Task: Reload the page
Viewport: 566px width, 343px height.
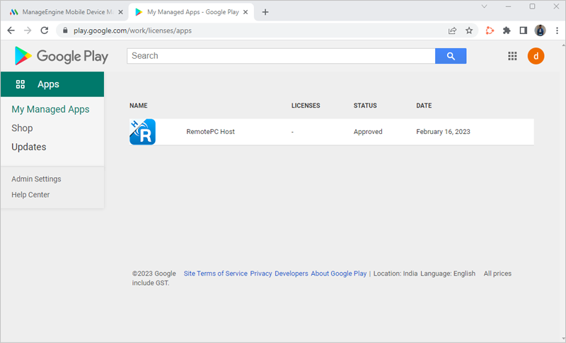Action: [45, 30]
